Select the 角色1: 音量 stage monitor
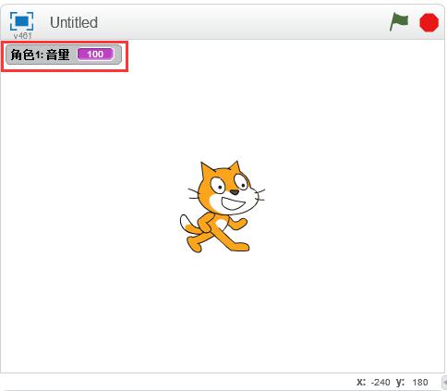The width and height of the screenshot is (447, 391). [x=64, y=55]
